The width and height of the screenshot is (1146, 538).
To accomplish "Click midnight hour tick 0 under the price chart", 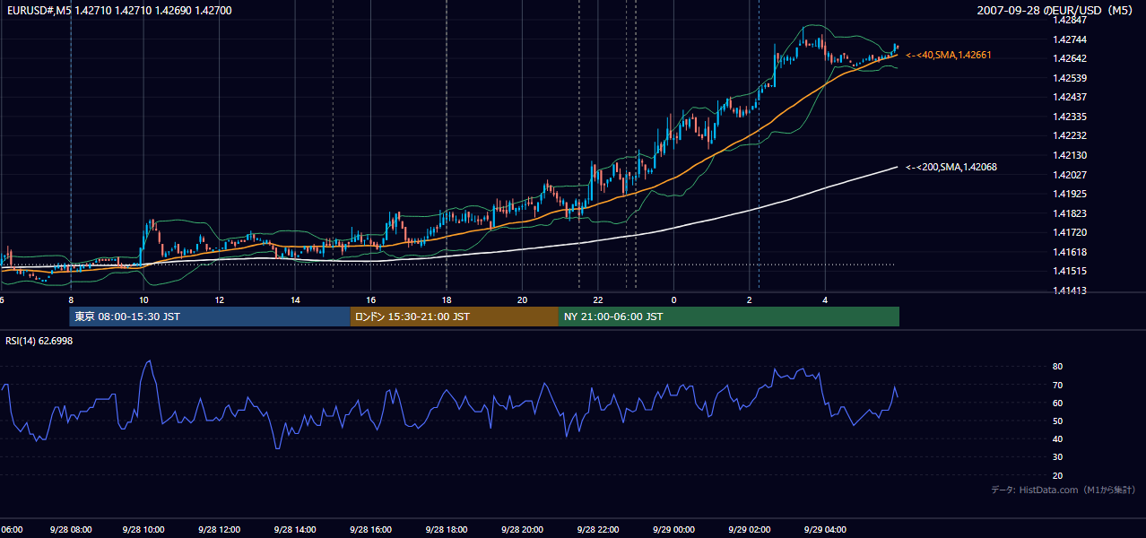I will pyautogui.click(x=673, y=299).
